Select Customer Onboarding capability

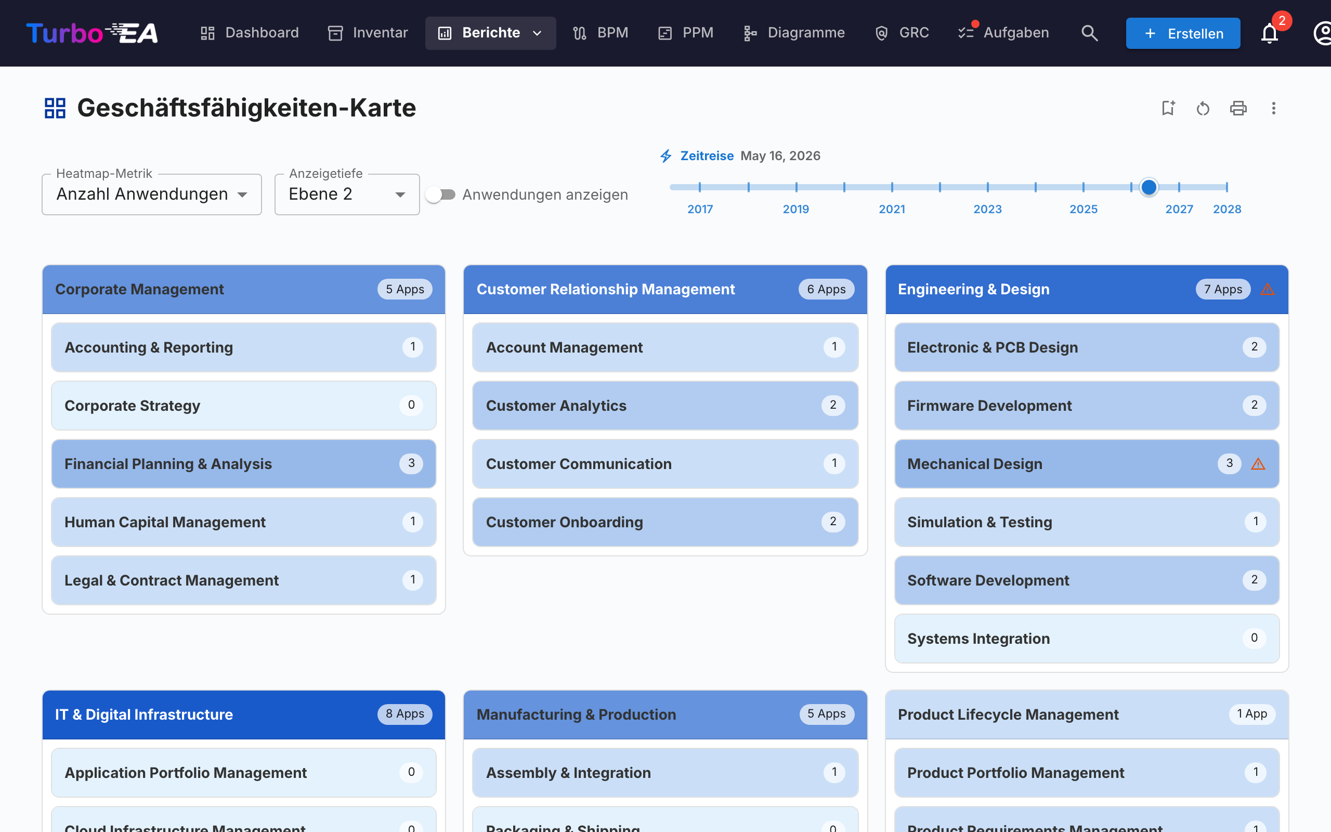665,522
